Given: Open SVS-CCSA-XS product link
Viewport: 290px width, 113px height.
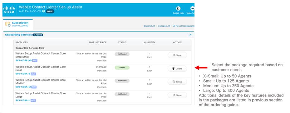Looking at the screenshot, I should coord(23,60).
